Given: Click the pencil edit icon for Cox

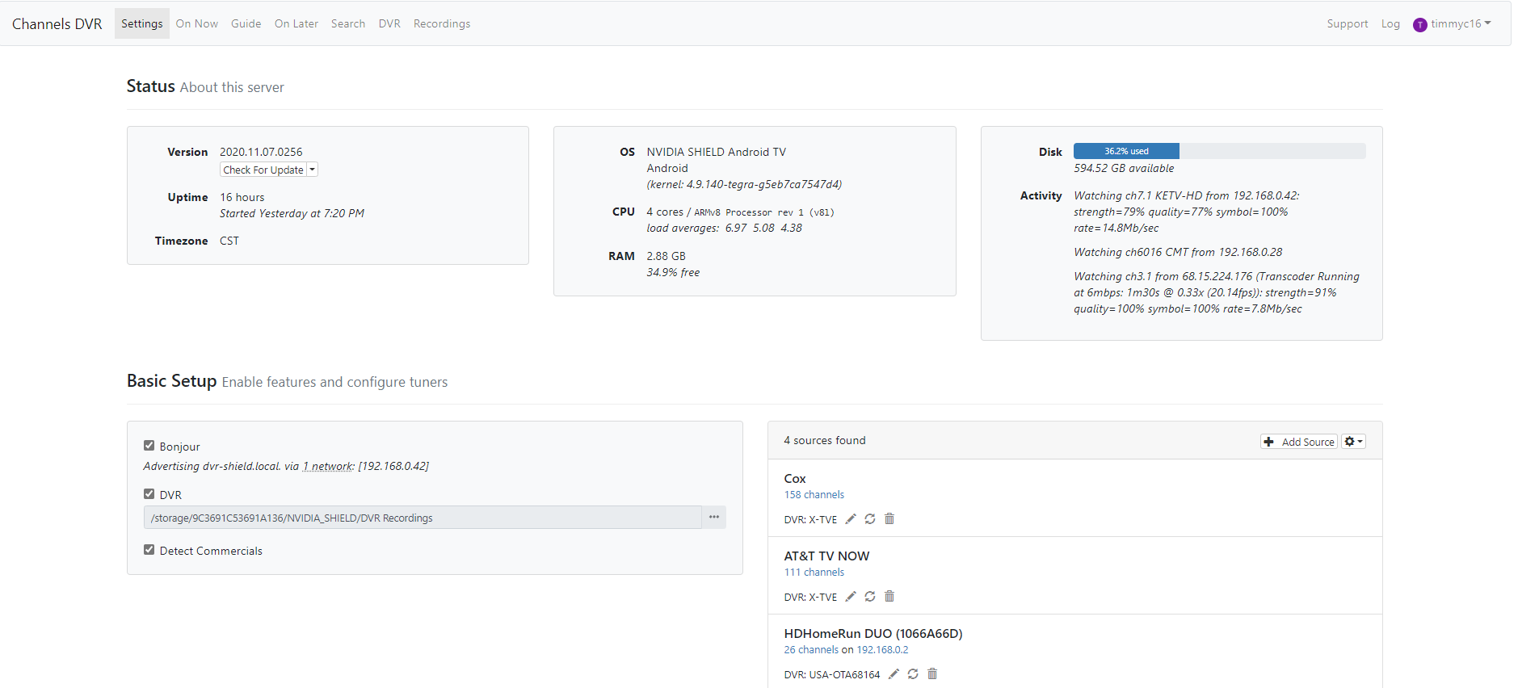Looking at the screenshot, I should tap(850, 519).
